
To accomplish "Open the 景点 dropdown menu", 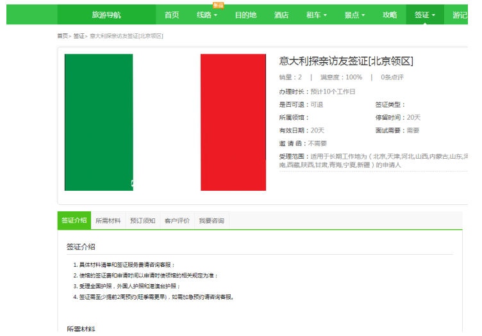I will (354, 15).
